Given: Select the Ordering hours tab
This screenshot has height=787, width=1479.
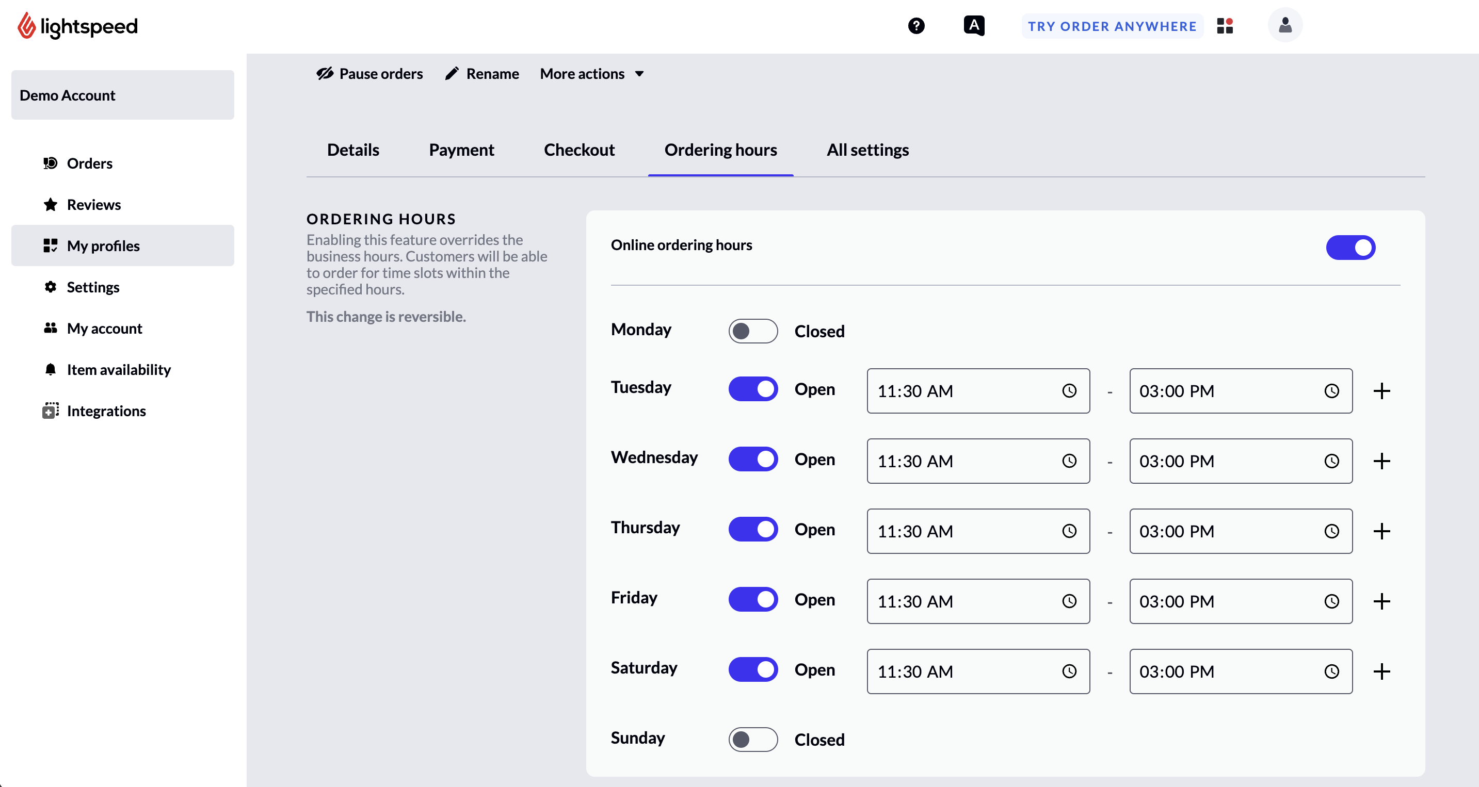Looking at the screenshot, I should pos(720,150).
